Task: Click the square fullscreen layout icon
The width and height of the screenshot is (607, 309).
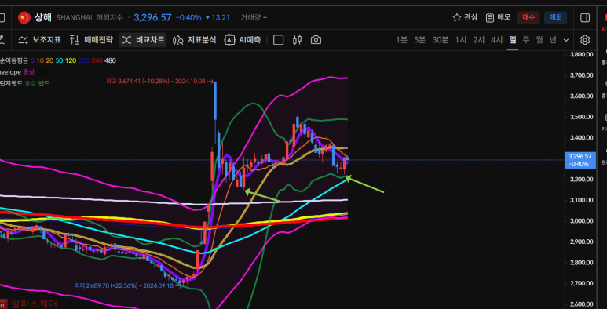Action: 278,40
